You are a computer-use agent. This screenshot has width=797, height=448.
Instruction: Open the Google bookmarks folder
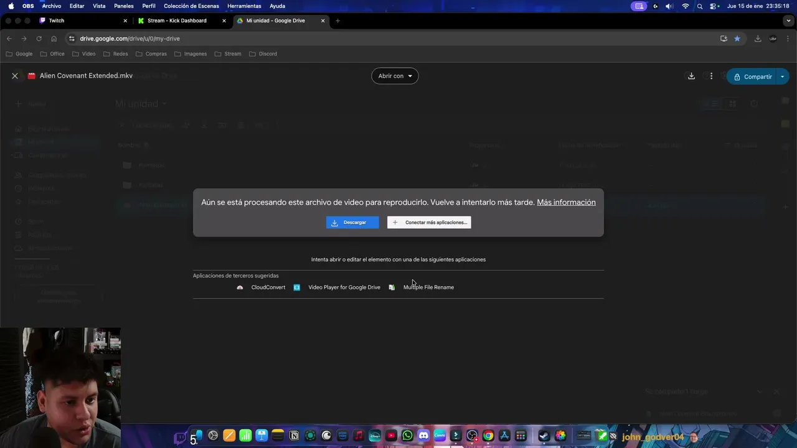point(19,54)
